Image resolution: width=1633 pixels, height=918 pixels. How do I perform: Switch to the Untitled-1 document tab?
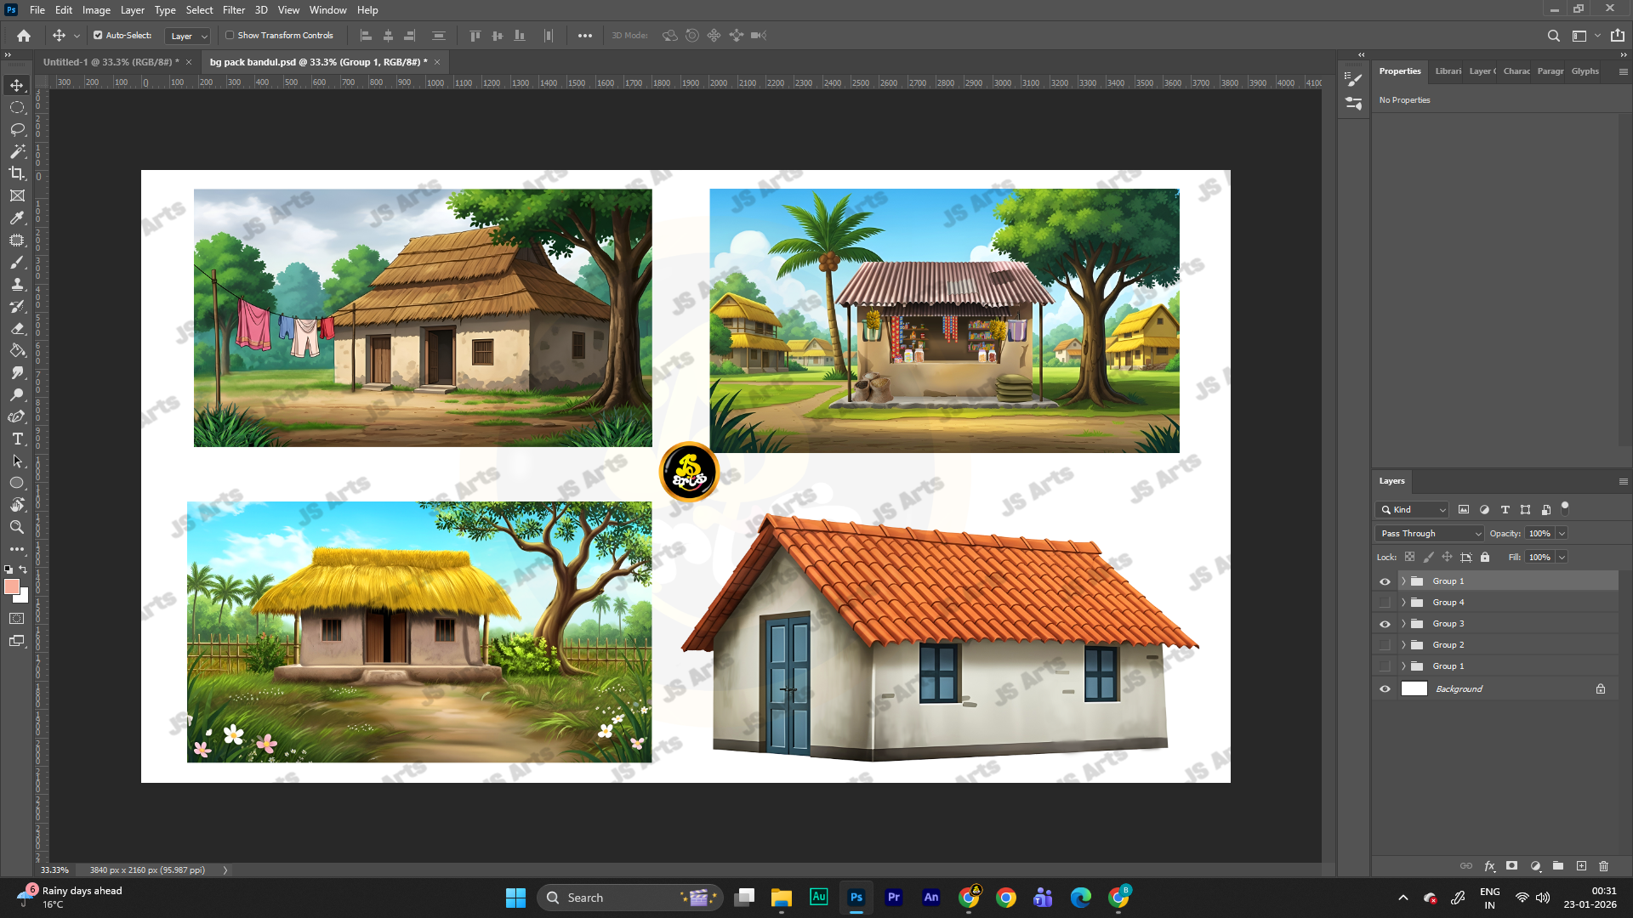tap(111, 62)
